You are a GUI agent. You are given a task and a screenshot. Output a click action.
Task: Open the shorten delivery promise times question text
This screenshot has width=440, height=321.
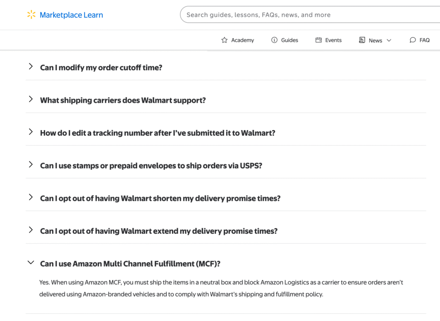click(x=160, y=199)
